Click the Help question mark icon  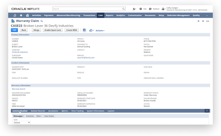(x=141, y=9)
